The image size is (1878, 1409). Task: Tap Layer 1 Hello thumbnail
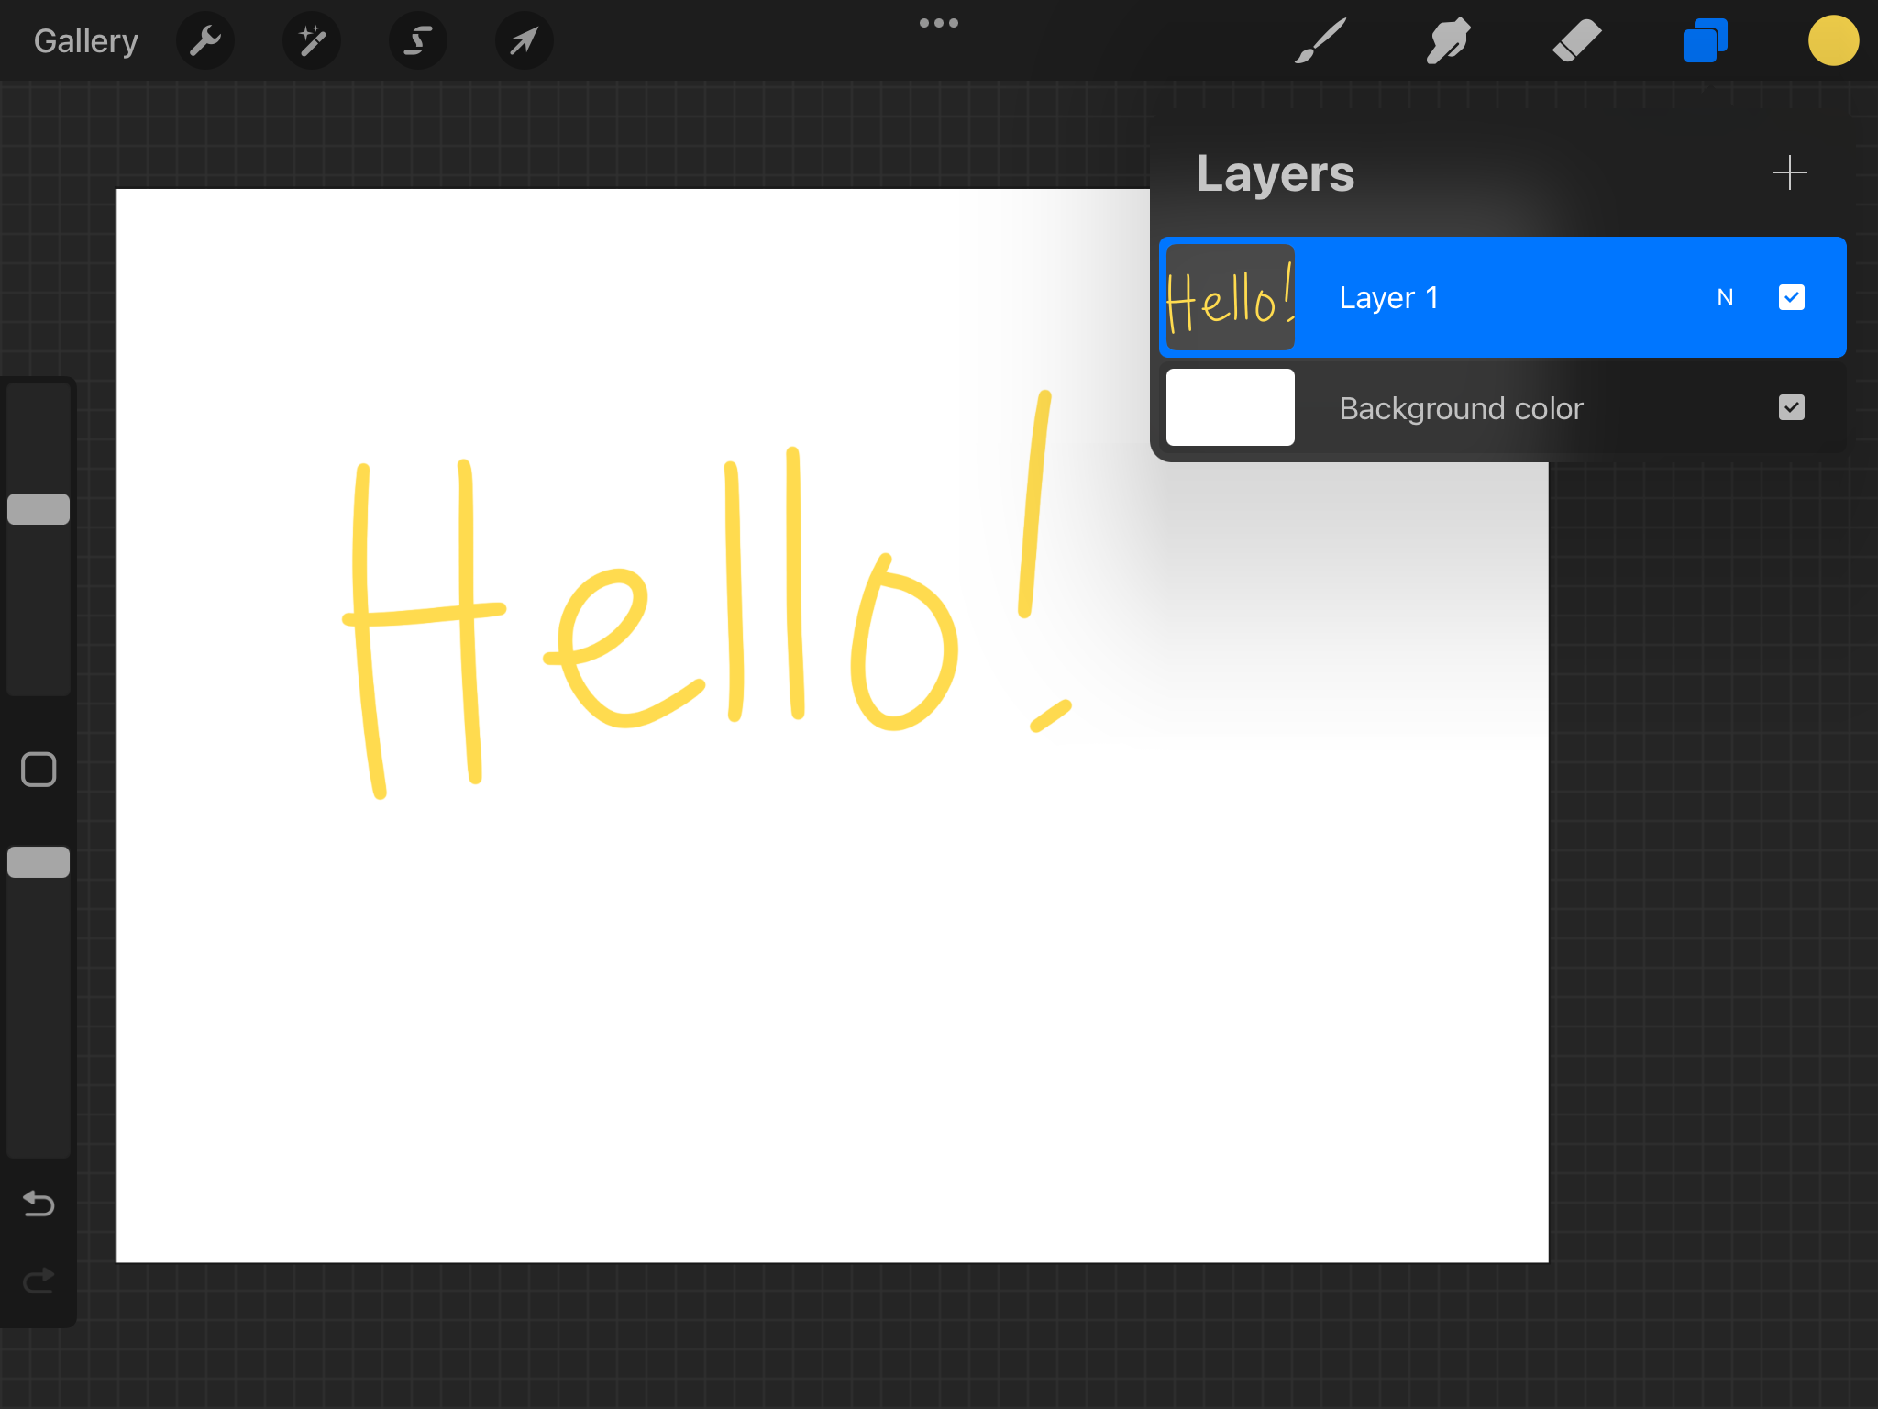tap(1231, 297)
